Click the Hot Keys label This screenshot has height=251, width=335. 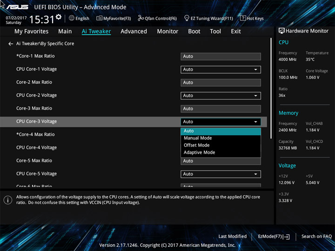pyautogui.click(x=255, y=18)
